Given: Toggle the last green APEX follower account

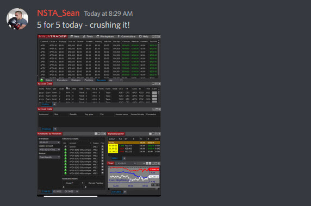Looking at the screenshot, I should pos(65,173).
